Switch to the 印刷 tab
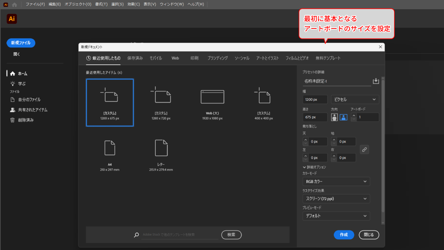This screenshot has width=444, height=250. tap(194, 58)
